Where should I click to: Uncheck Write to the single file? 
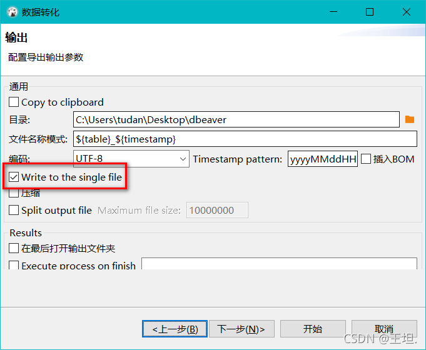point(14,177)
